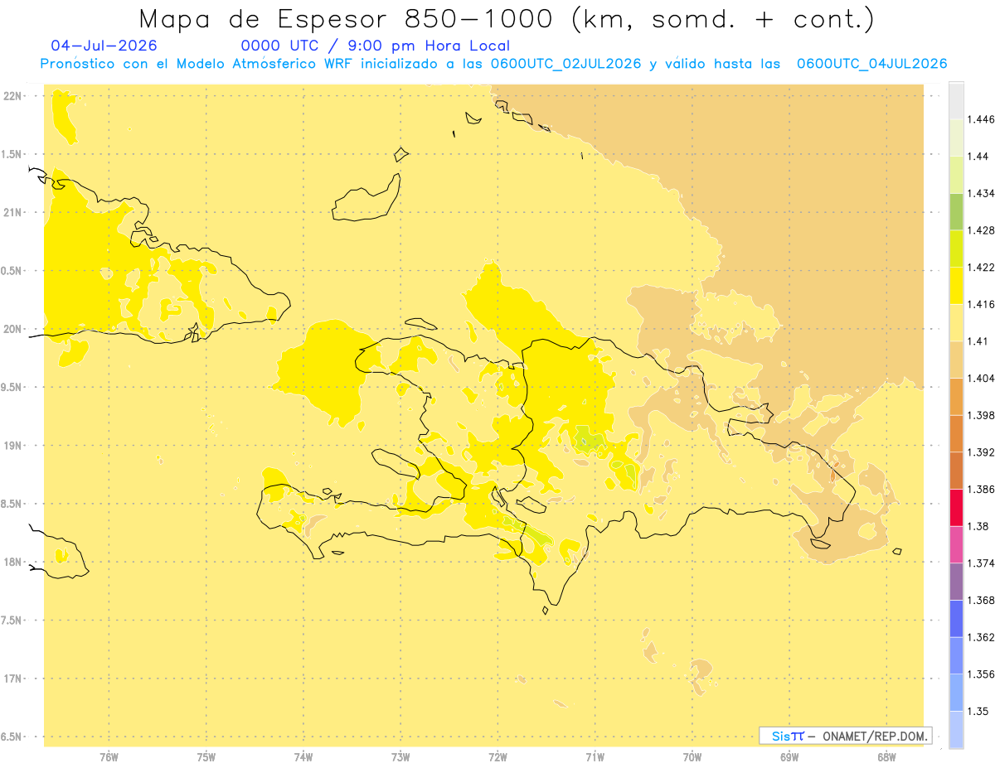Pick the pink 1.374–1.38 legend swatch
The height and width of the screenshot is (768, 995).
pos(956,544)
